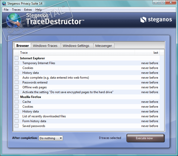Image resolution: width=178 pixels, height=156 pixels.
Task: Enable the Form history data checkbox
Action: point(17,121)
